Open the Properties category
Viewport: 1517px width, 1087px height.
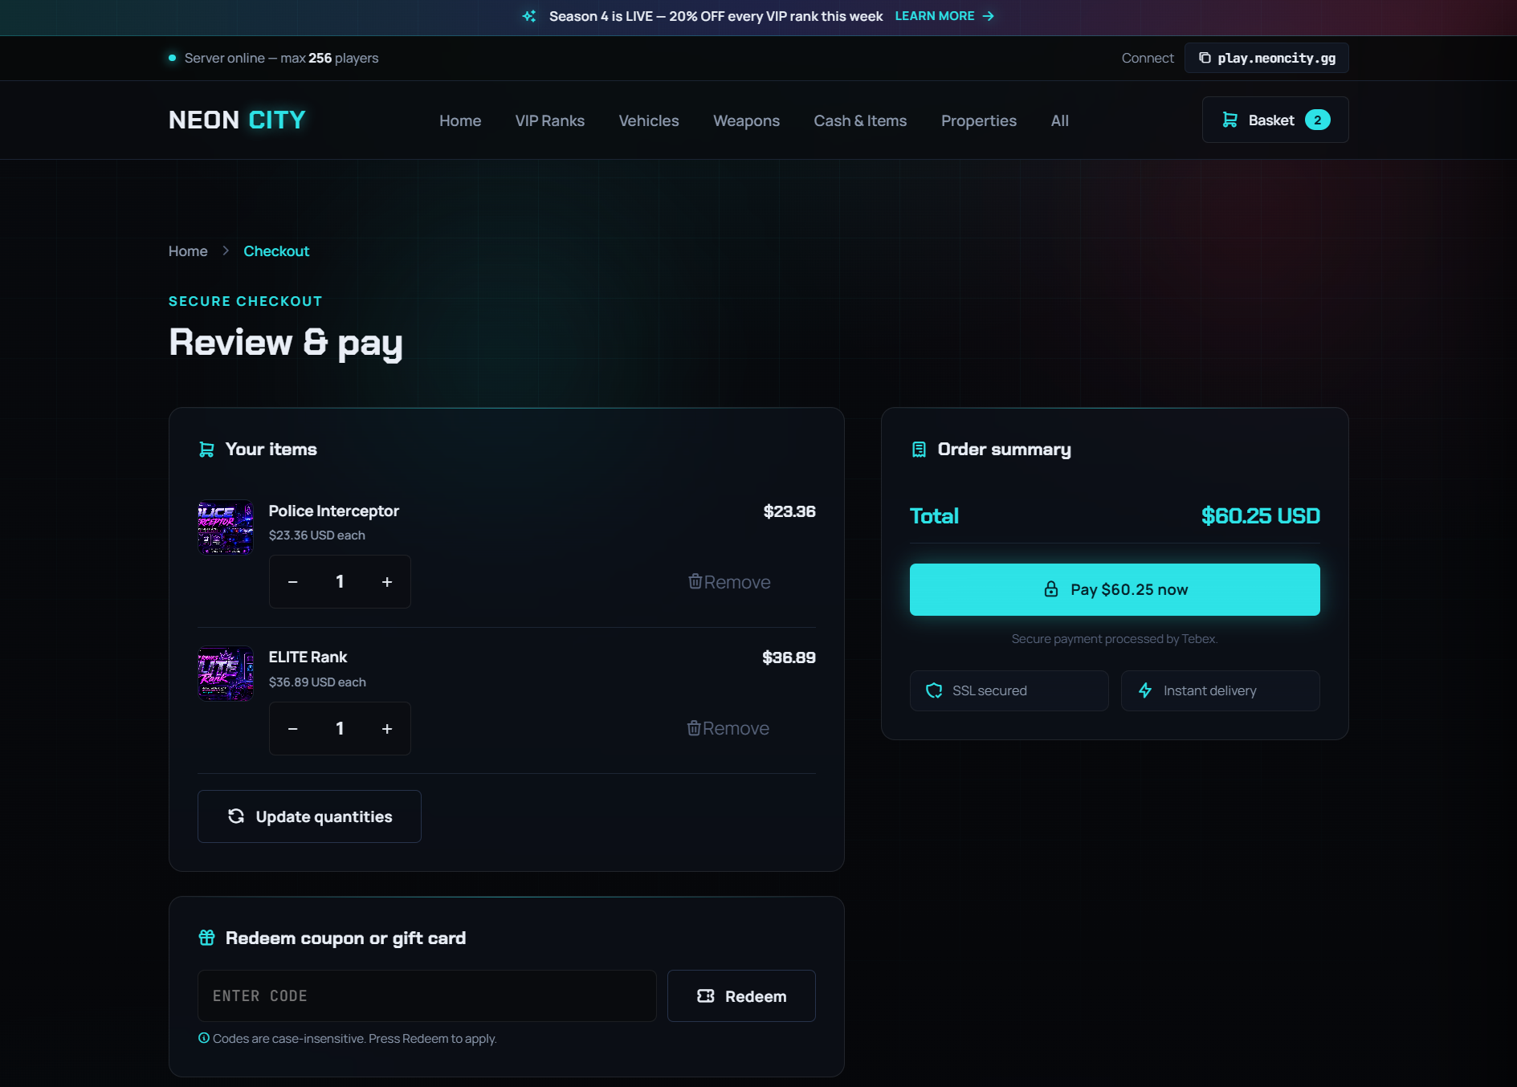(979, 120)
